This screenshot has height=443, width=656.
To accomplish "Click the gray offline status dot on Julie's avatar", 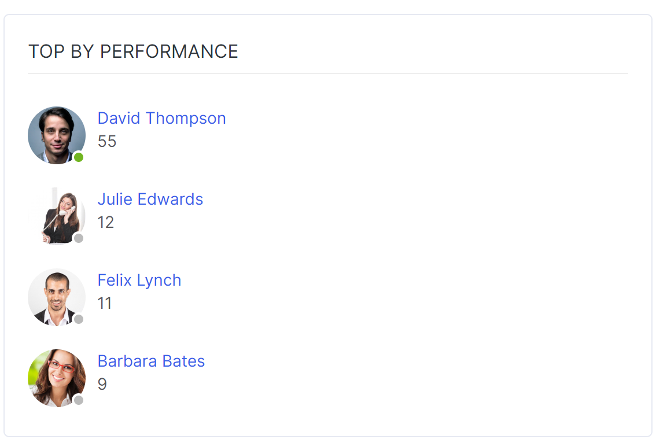I will coord(79,238).
